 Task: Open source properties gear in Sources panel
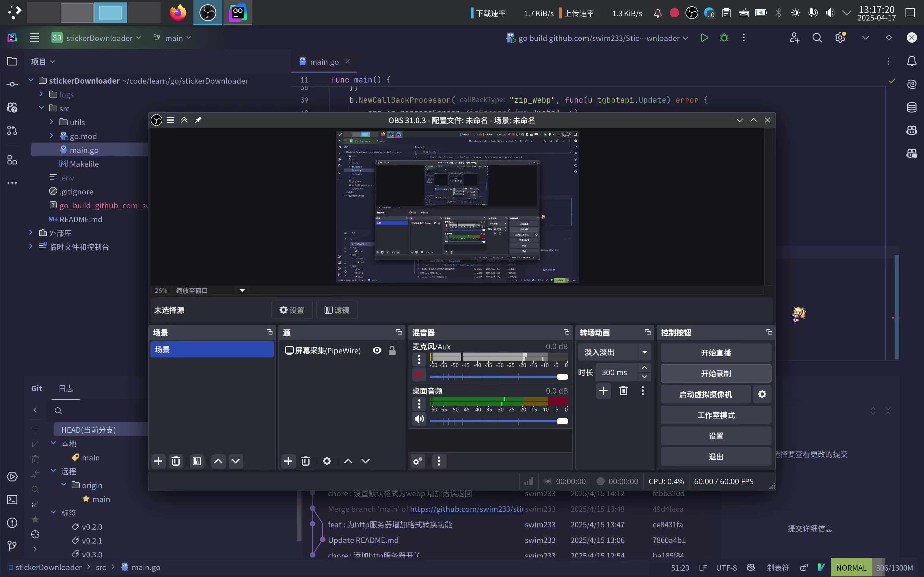(x=327, y=461)
